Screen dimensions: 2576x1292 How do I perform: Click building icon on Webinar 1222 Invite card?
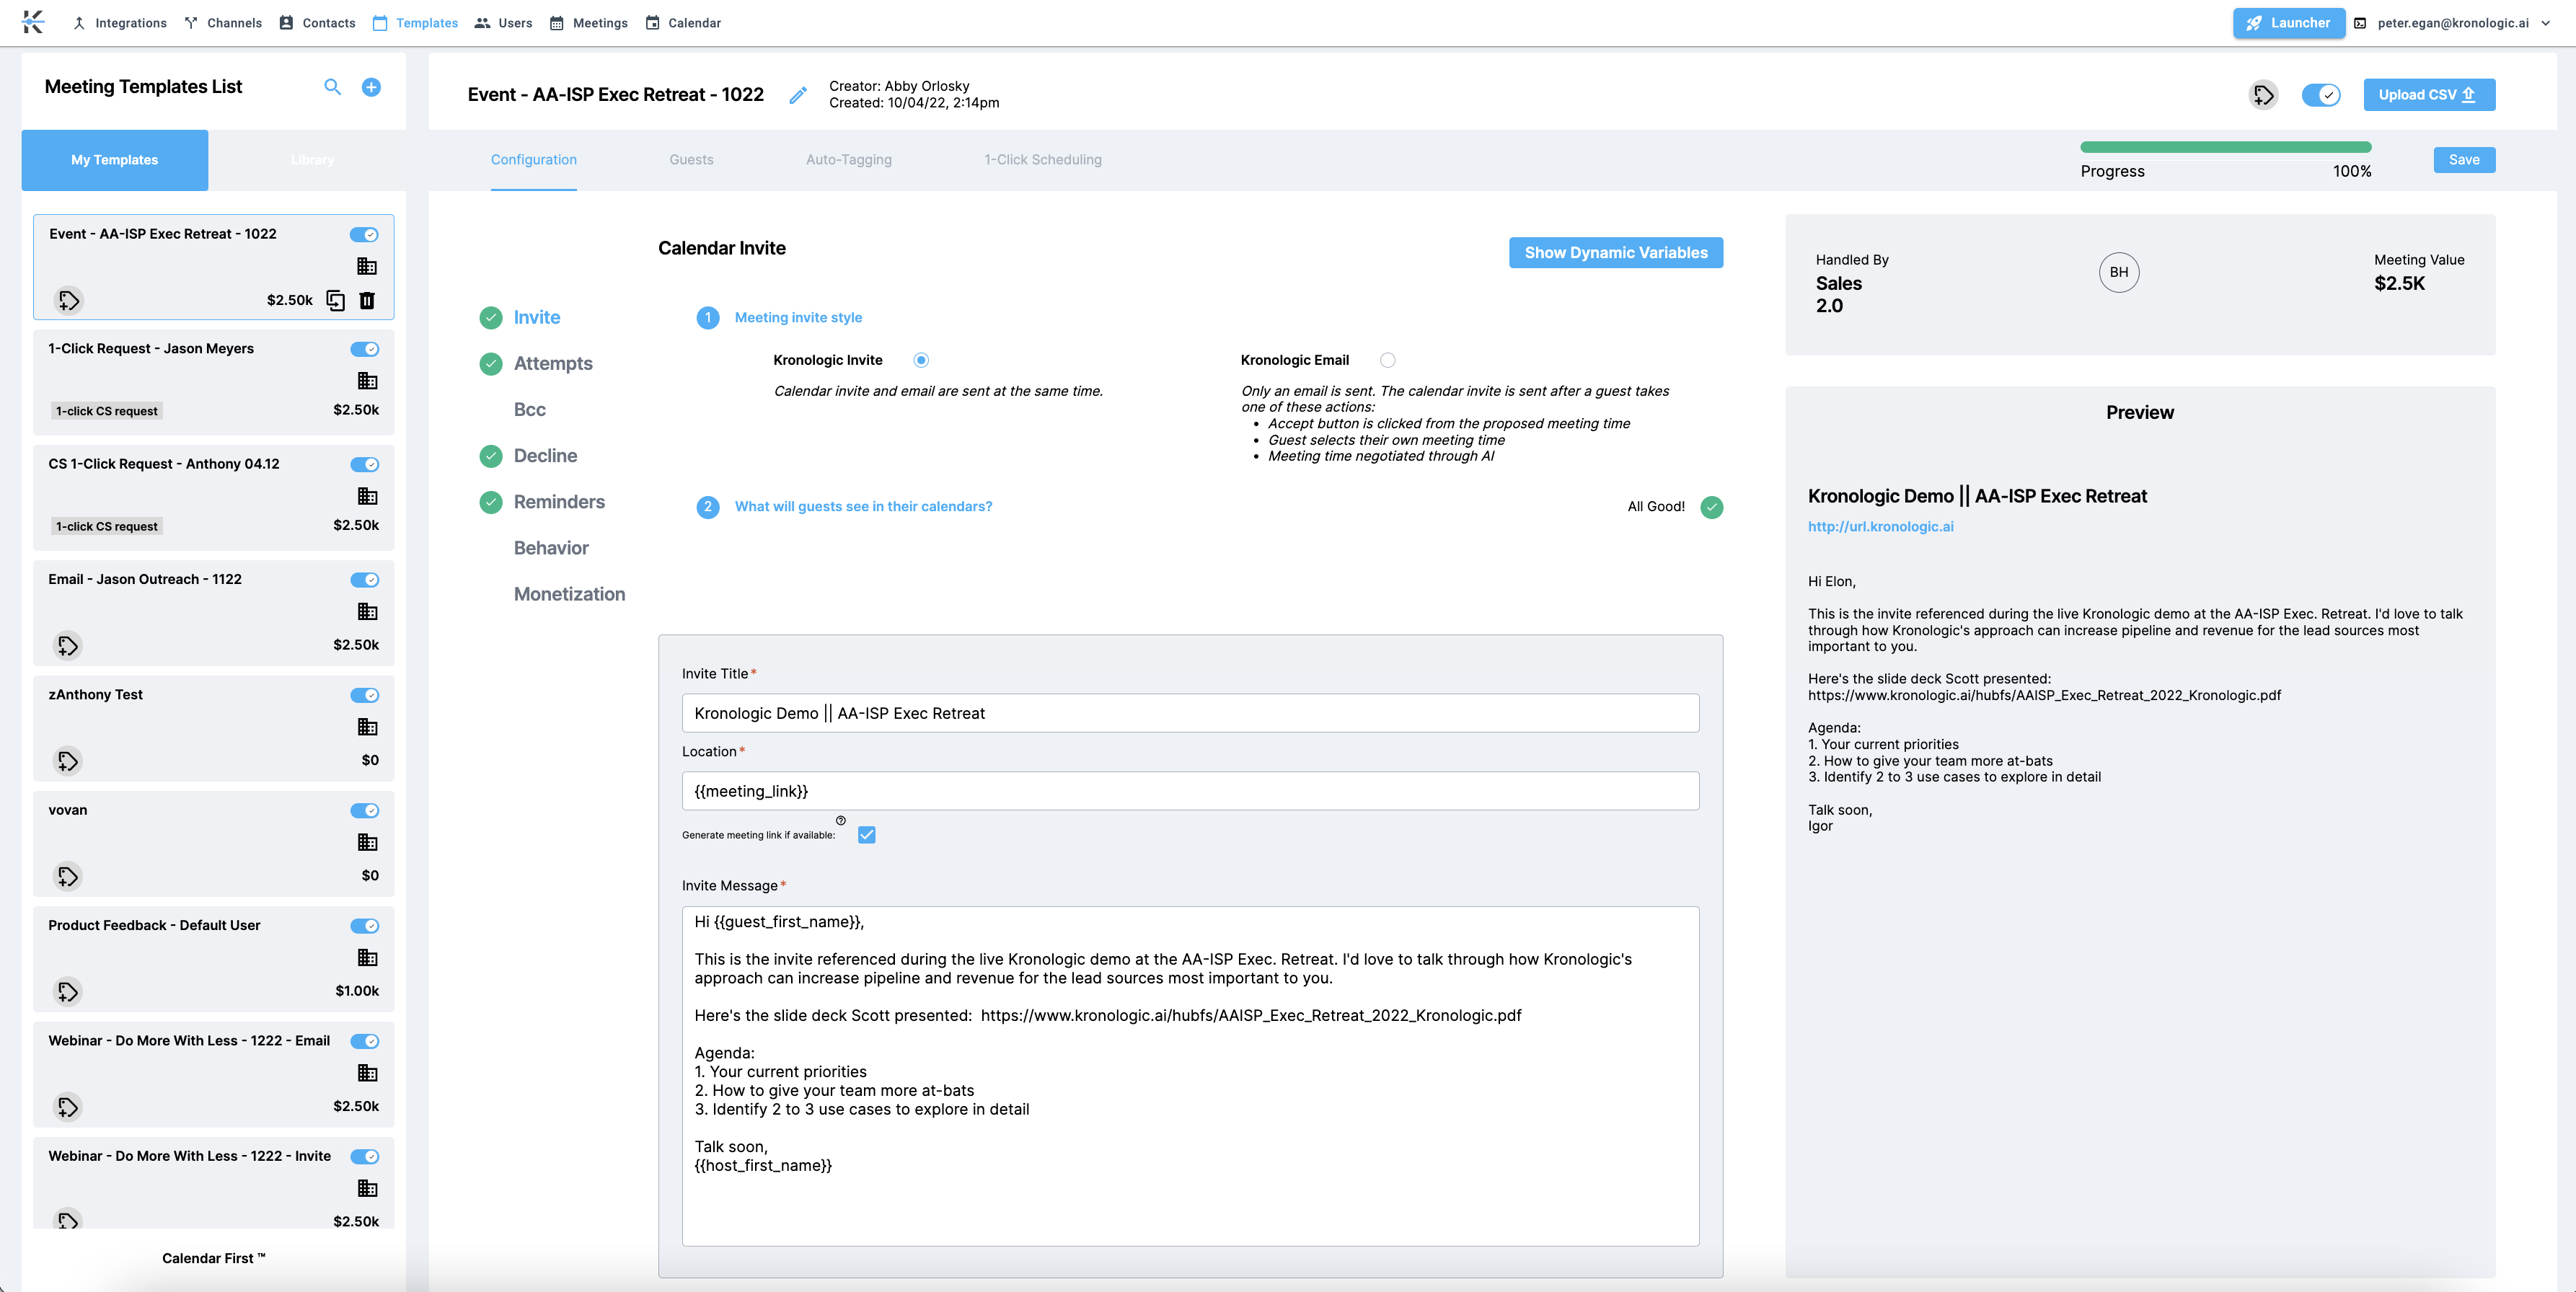[367, 1188]
